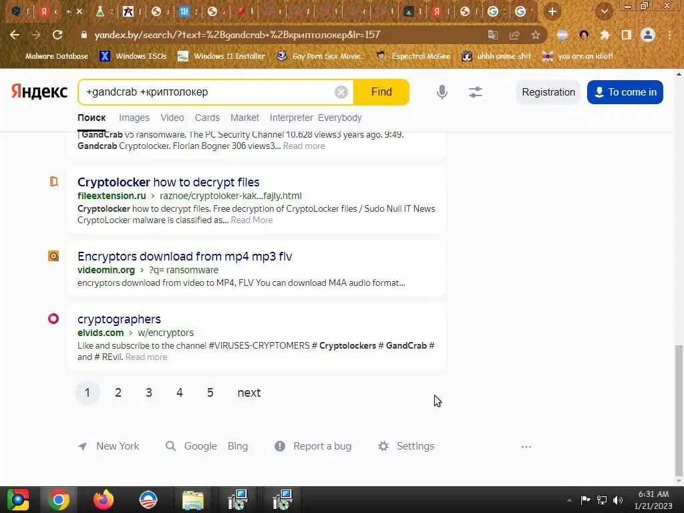The width and height of the screenshot is (684, 513).
Task: Click next page link
Action: pyautogui.click(x=249, y=393)
